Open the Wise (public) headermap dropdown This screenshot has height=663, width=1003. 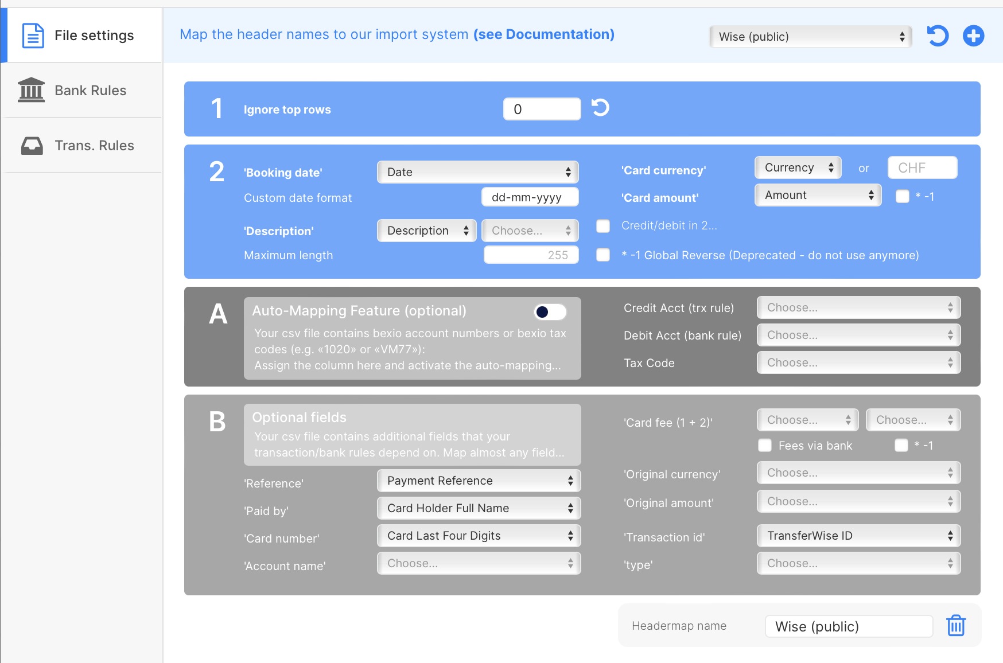pyautogui.click(x=810, y=37)
